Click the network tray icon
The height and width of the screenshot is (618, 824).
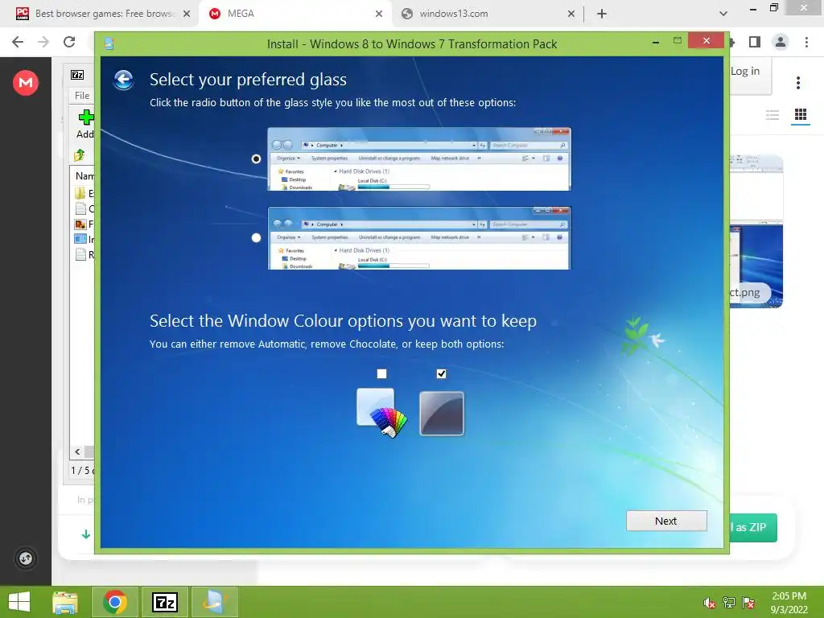click(x=729, y=603)
